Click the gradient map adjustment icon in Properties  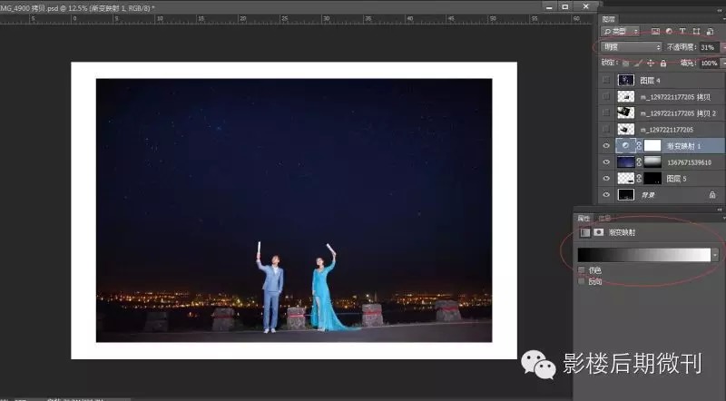(x=585, y=232)
